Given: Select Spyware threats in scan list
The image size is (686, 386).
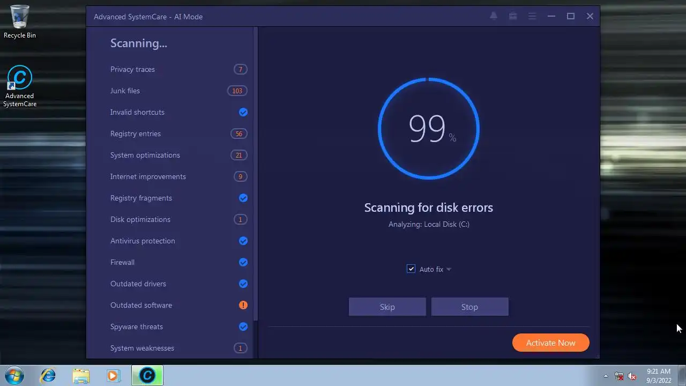Looking at the screenshot, I should [136, 326].
